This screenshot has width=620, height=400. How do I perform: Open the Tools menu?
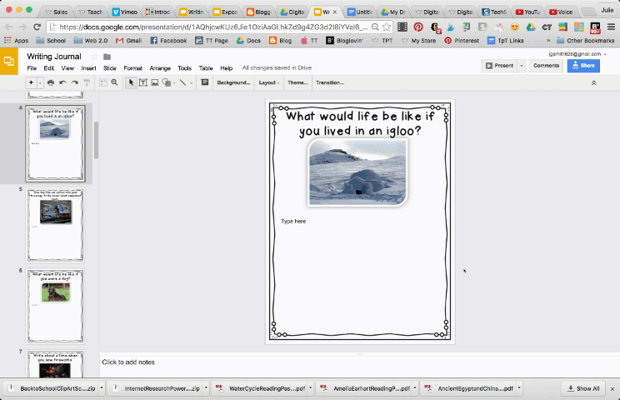click(184, 68)
